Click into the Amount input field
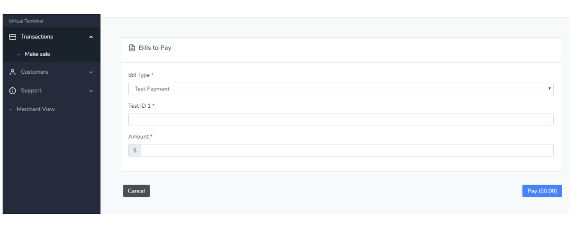 (x=347, y=151)
